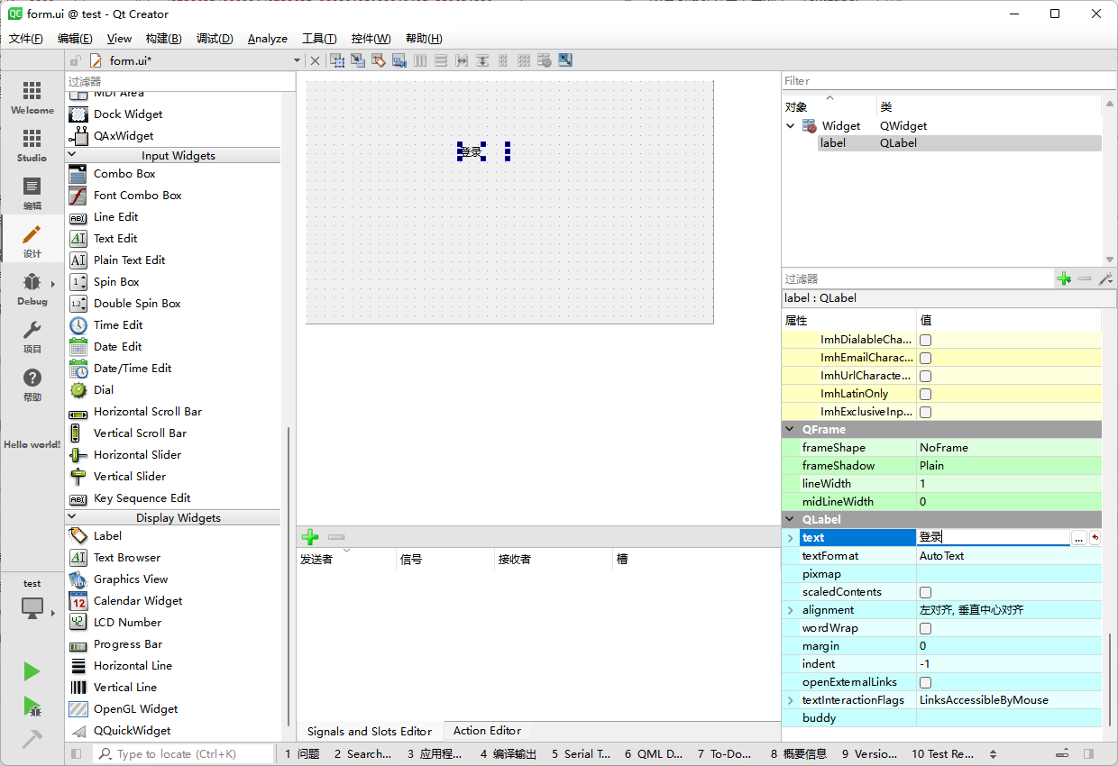Switch to Edit Widgets mode icon
The width and height of the screenshot is (1118, 766).
tap(337, 60)
